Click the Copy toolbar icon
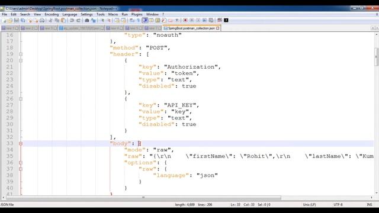This screenshot has height=213, width=379. pyautogui.click(x=57, y=20)
